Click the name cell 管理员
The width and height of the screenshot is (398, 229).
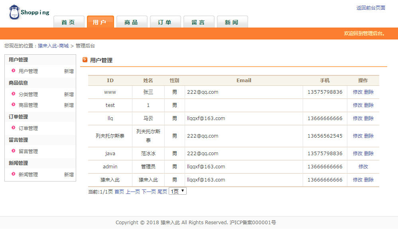pos(148,166)
